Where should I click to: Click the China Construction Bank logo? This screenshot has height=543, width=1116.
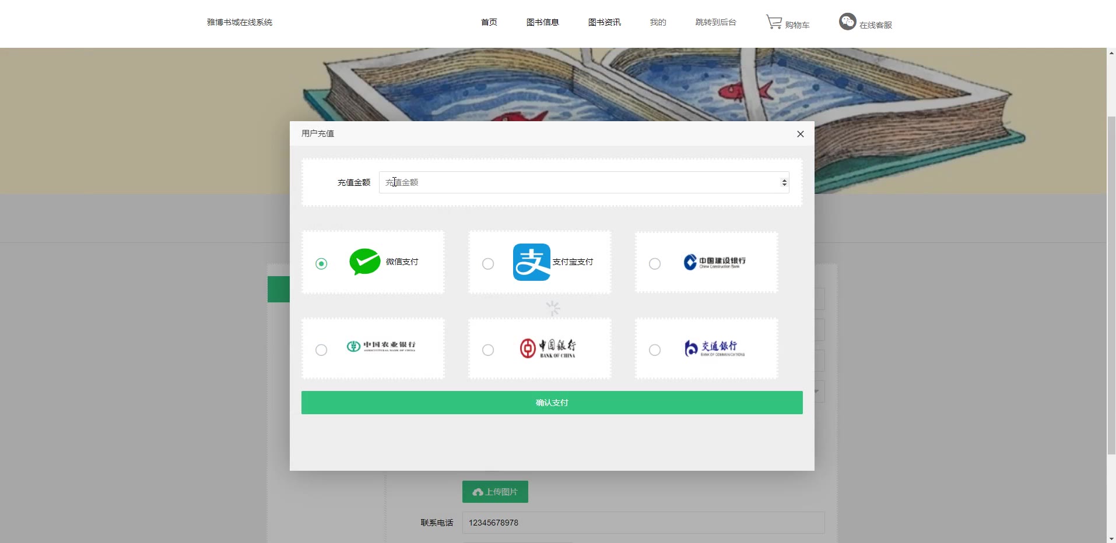tap(714, 262)
